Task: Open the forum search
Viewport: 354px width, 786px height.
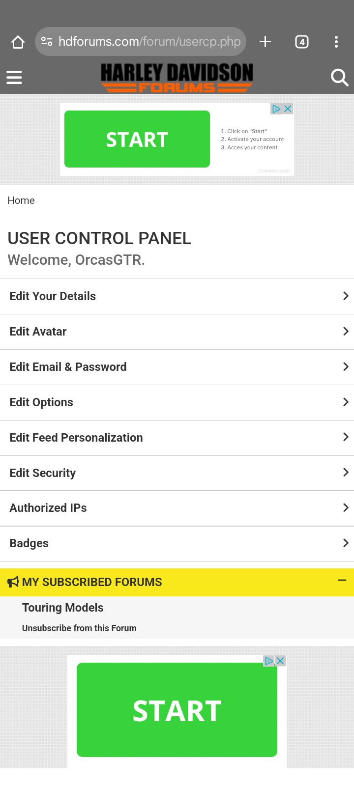Action: click(339, 77)
